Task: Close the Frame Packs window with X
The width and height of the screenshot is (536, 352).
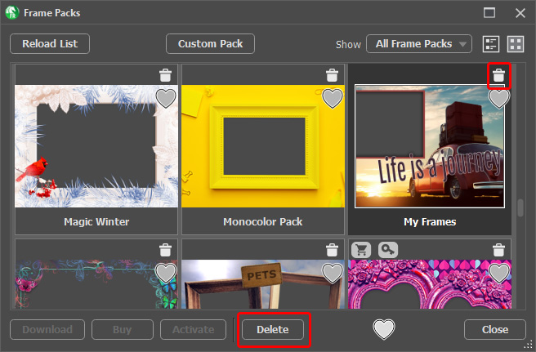Action: point(520,13)
